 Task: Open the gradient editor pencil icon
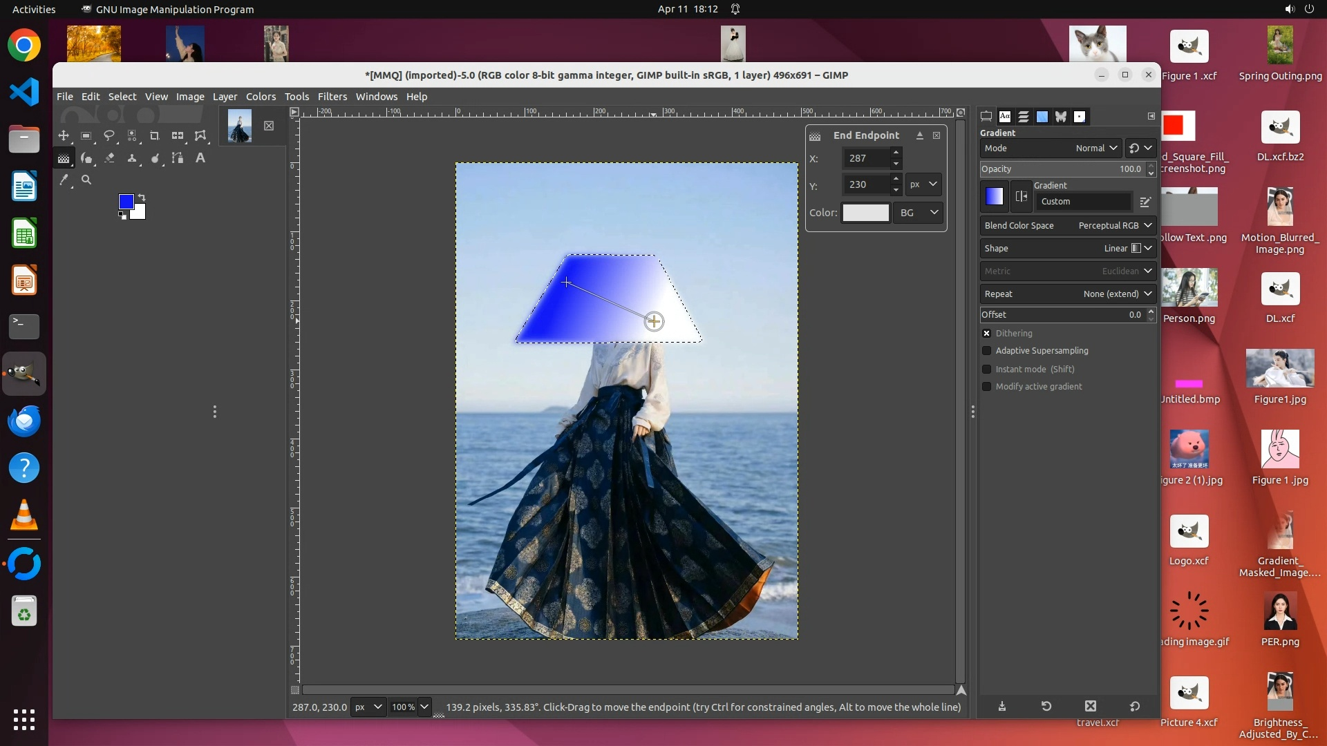[1145, 202]
